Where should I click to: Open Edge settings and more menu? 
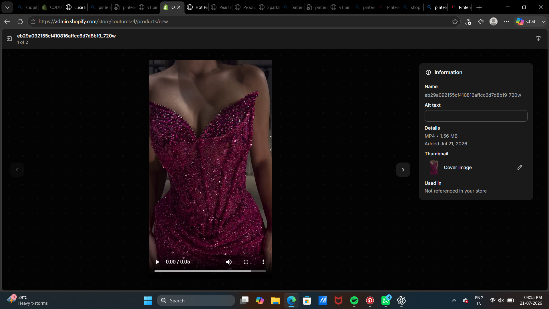[506, 21]
